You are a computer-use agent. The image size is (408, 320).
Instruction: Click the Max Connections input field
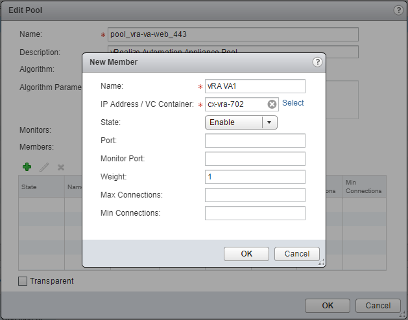click(x=254, y=195)
